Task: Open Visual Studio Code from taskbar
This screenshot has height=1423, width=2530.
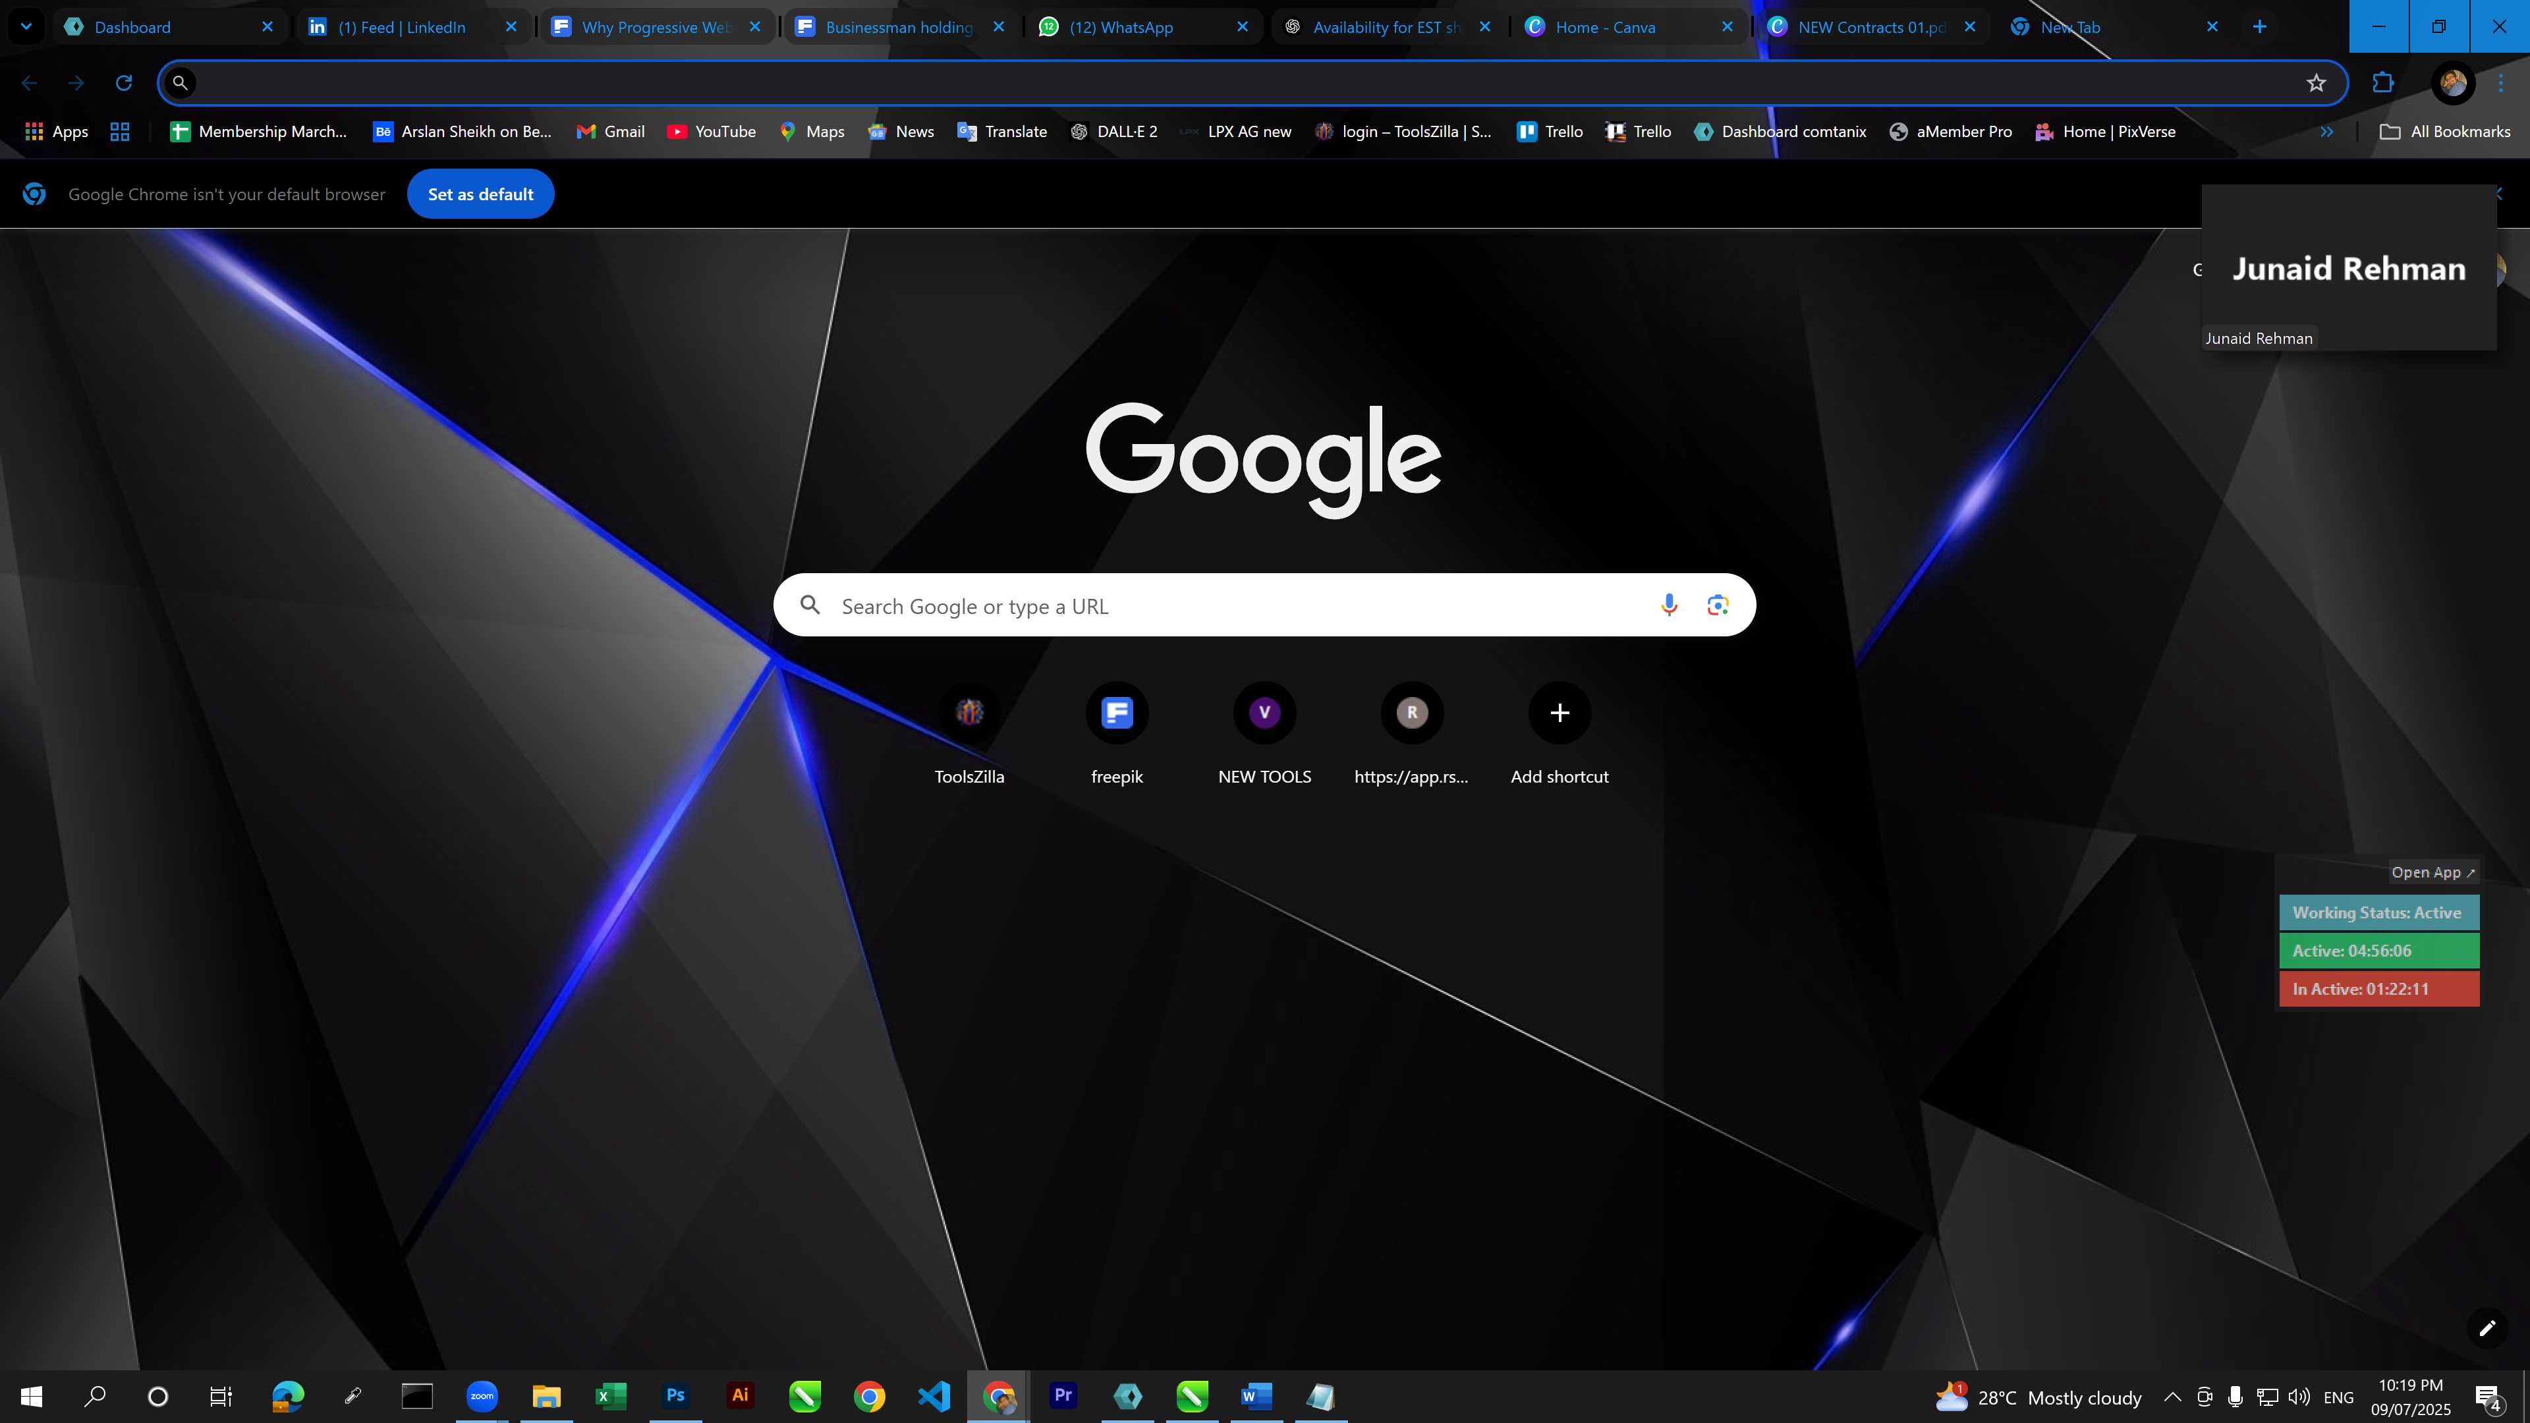Action: click(x=934, y=1395)
